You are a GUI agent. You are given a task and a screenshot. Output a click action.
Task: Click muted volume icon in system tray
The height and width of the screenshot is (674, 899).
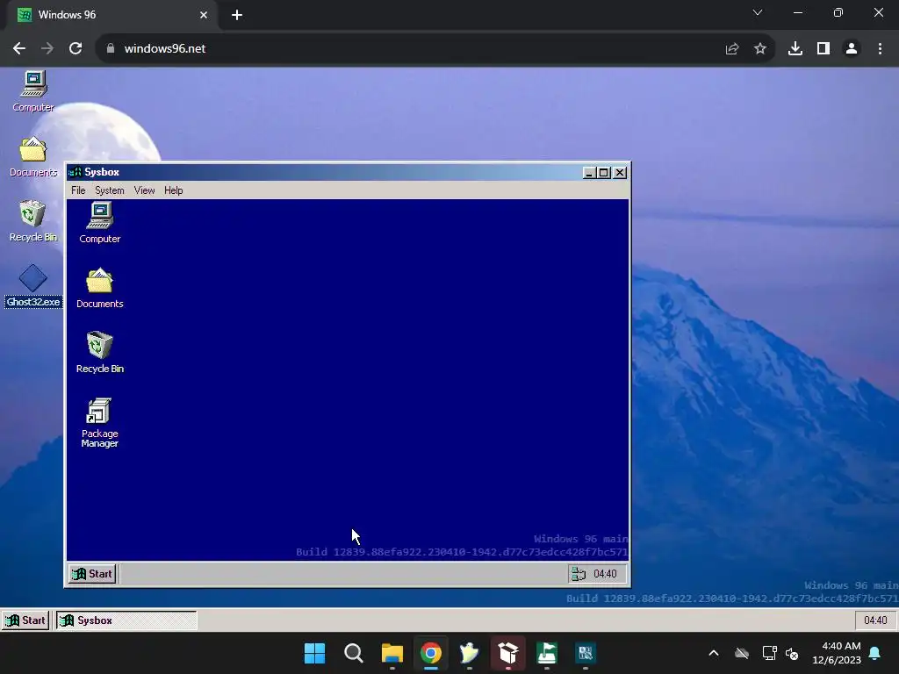pos(792,653)
